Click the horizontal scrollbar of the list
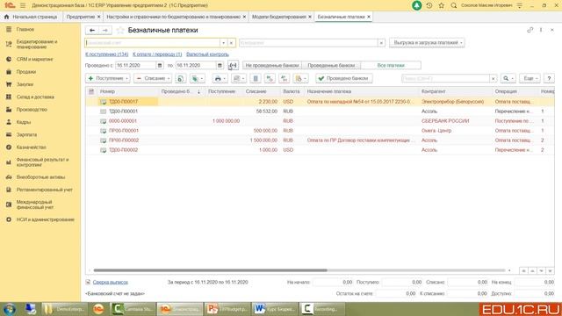The width and height of the screenshot is (562, 316). pos(211,270)
